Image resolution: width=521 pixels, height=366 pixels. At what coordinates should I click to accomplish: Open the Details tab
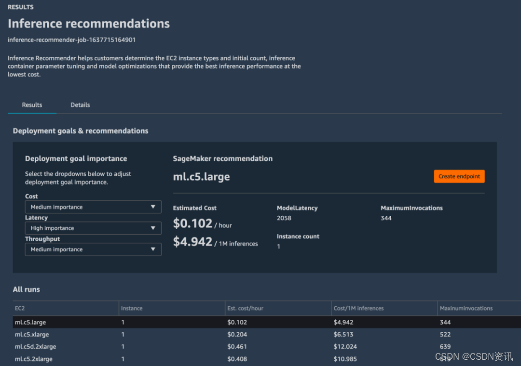pos(80,105)
